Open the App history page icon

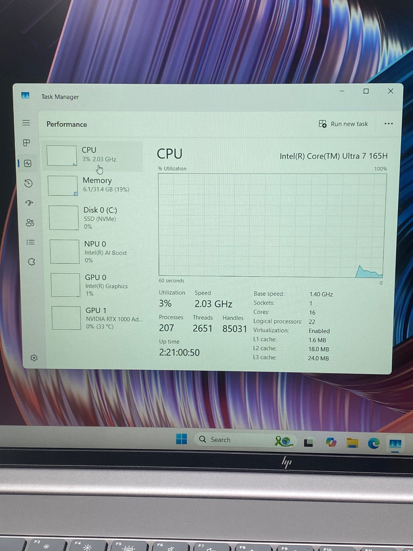click(x=29, y=183)
